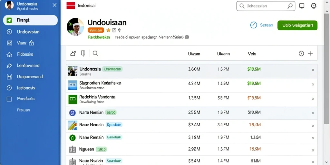Click the Undouisaan profile picture
Image resolution: width=330 pixels, height=165 pixels.
pos(75,27)
